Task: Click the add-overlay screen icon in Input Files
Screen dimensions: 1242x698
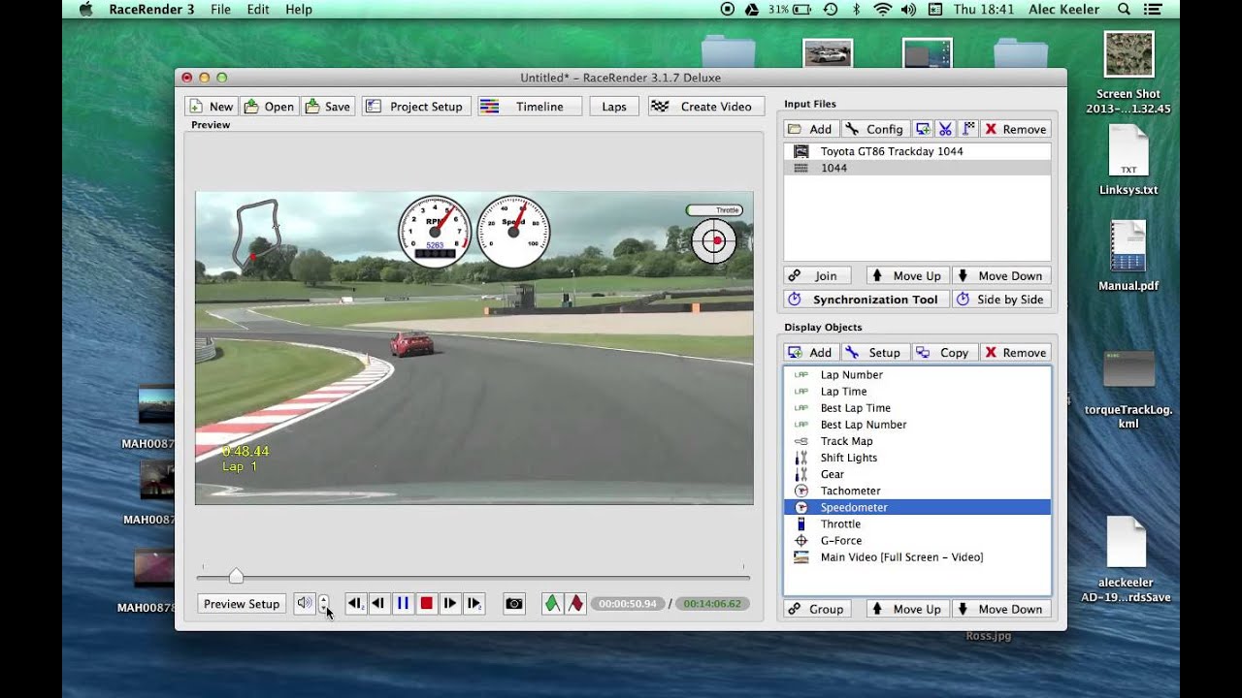Action: (x=923, y=129)
